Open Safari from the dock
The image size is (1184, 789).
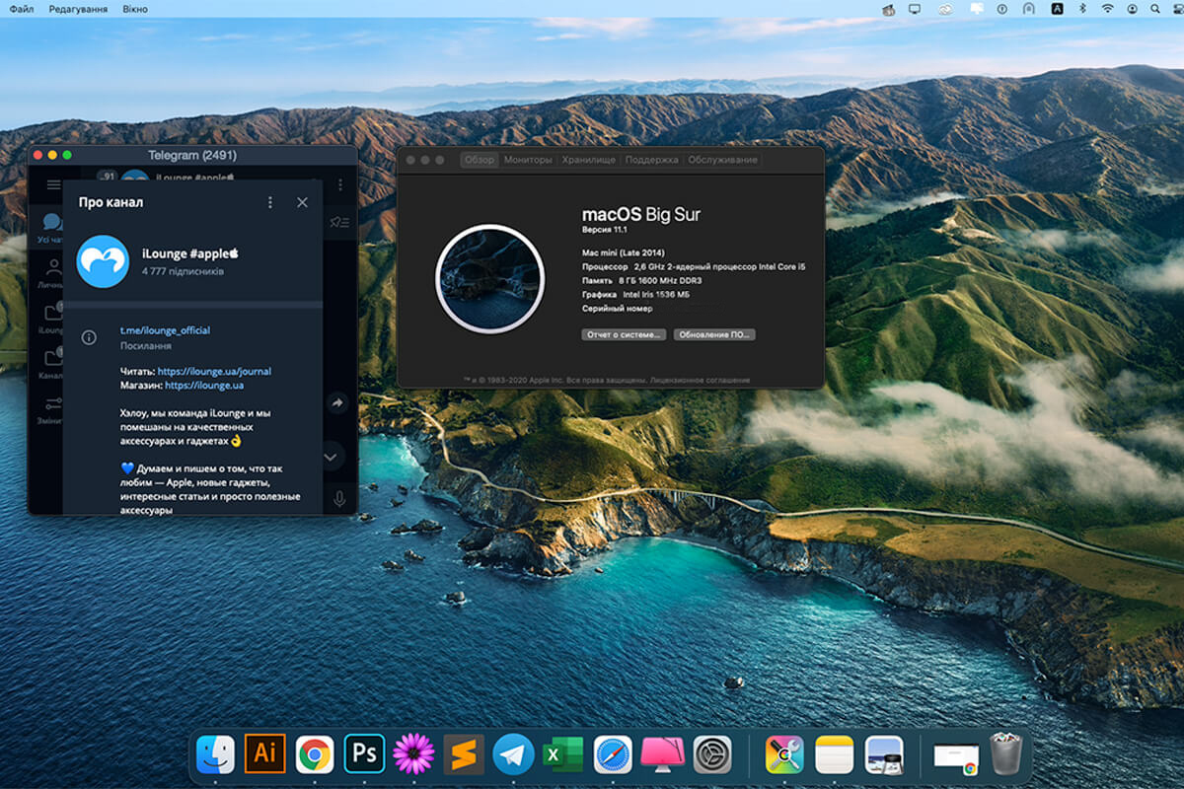pyautogui.click(x=613, y=754)
